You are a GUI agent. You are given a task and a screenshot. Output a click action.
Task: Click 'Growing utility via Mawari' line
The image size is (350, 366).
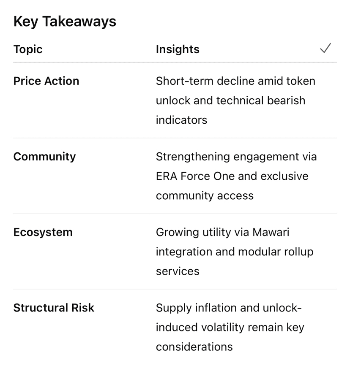tap(223, 233)
